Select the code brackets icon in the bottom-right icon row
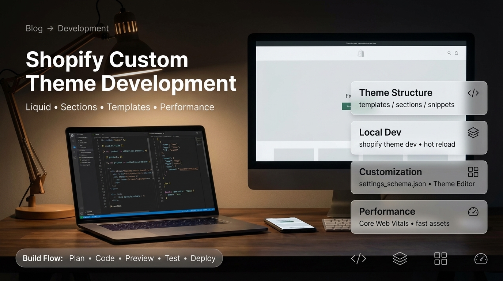 (358, 258)
